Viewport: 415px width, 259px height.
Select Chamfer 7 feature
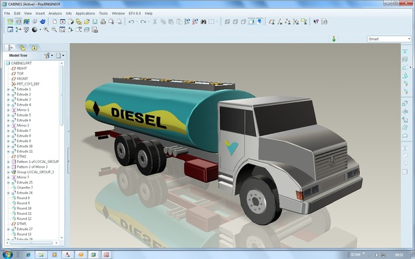click(22, 188)
